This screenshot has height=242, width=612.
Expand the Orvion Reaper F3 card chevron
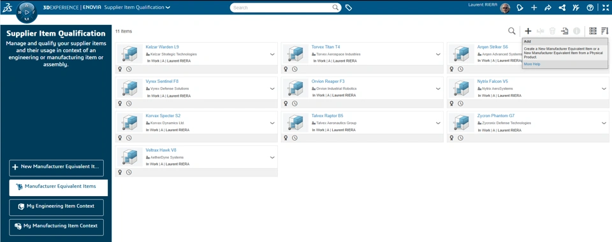click(439, 89)
